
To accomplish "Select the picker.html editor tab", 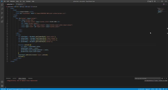I will pyautogui.click(x=10, y=4).
